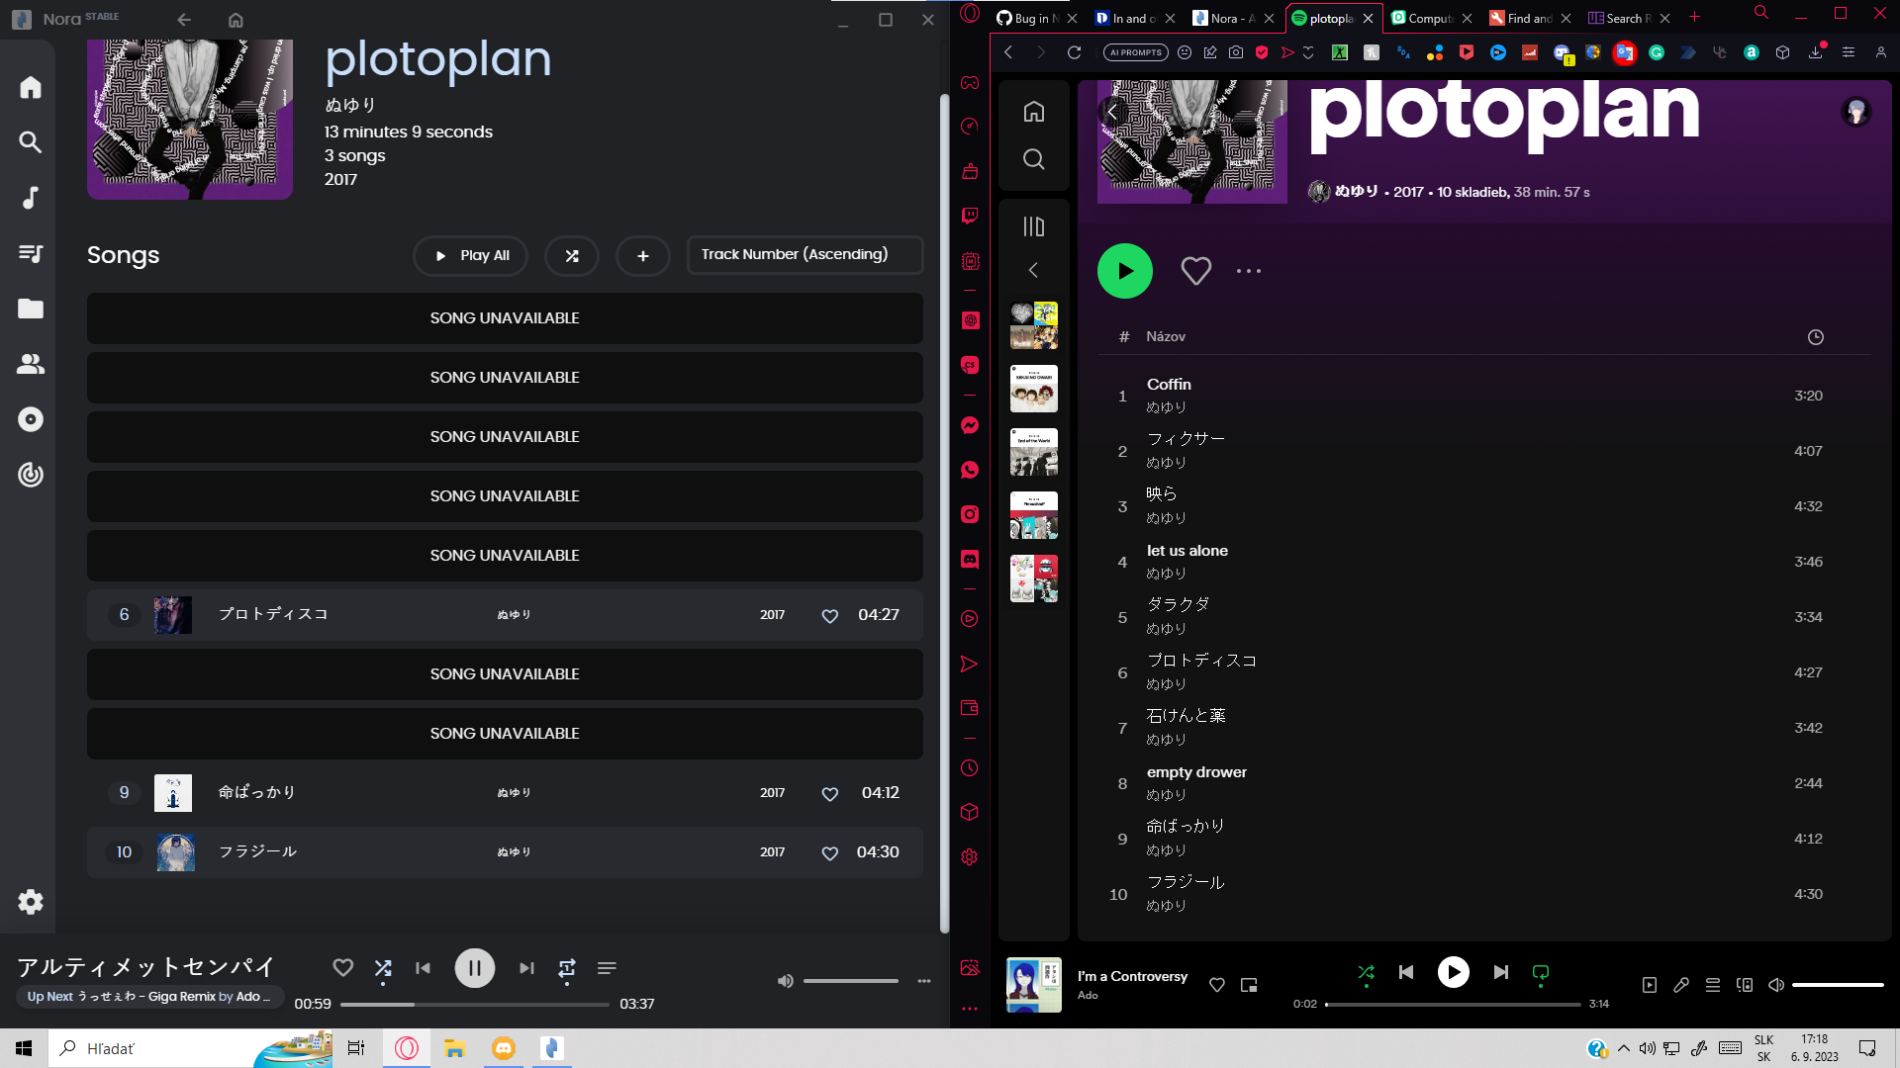Image resolution: width=1900 pixels, height=1068 pixels.
Task: Collapse Spotify's library panel with the chevron
Action: click(x=1033, y=270)
